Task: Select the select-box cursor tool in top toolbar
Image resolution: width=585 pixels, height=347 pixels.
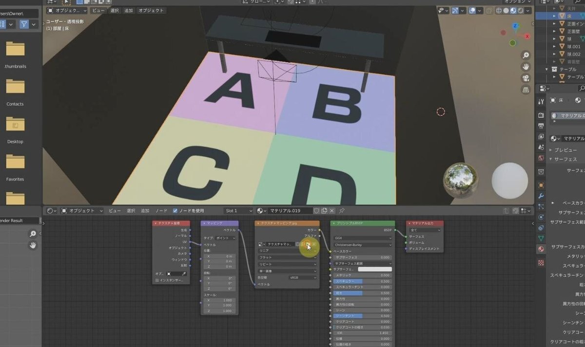Action: (x=66, y=2)
